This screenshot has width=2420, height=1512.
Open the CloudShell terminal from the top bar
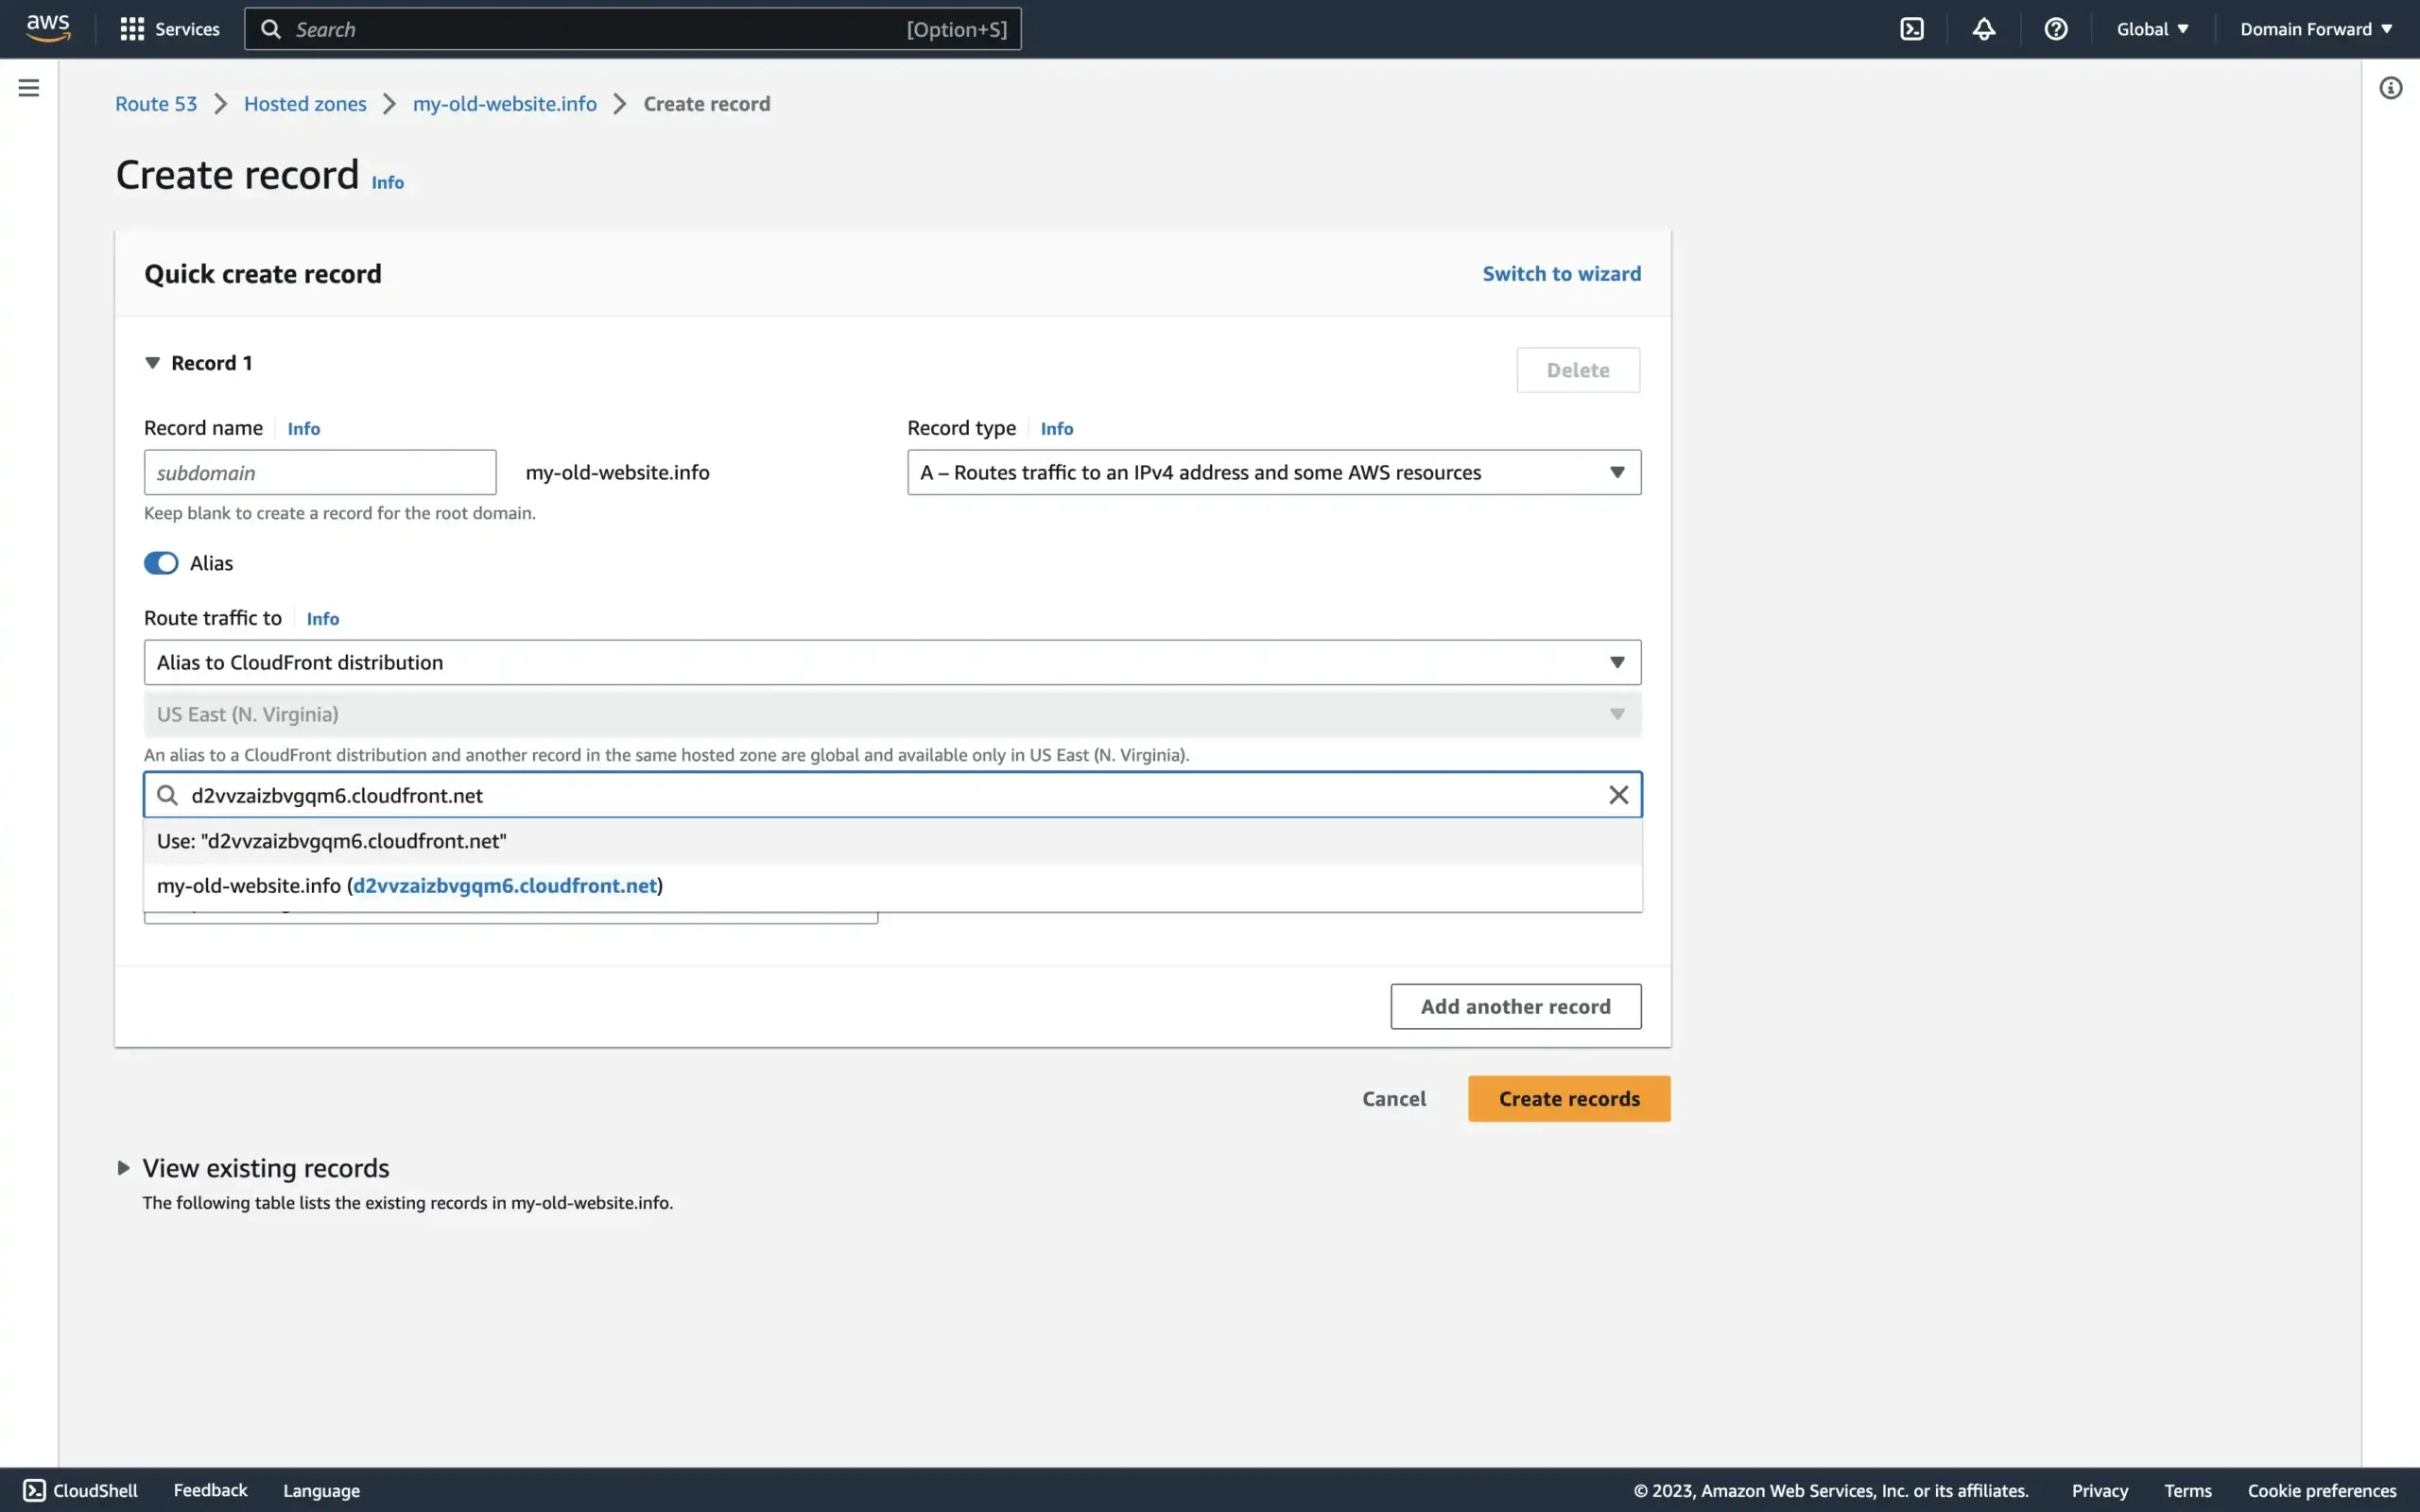(x=1911, y=28)
